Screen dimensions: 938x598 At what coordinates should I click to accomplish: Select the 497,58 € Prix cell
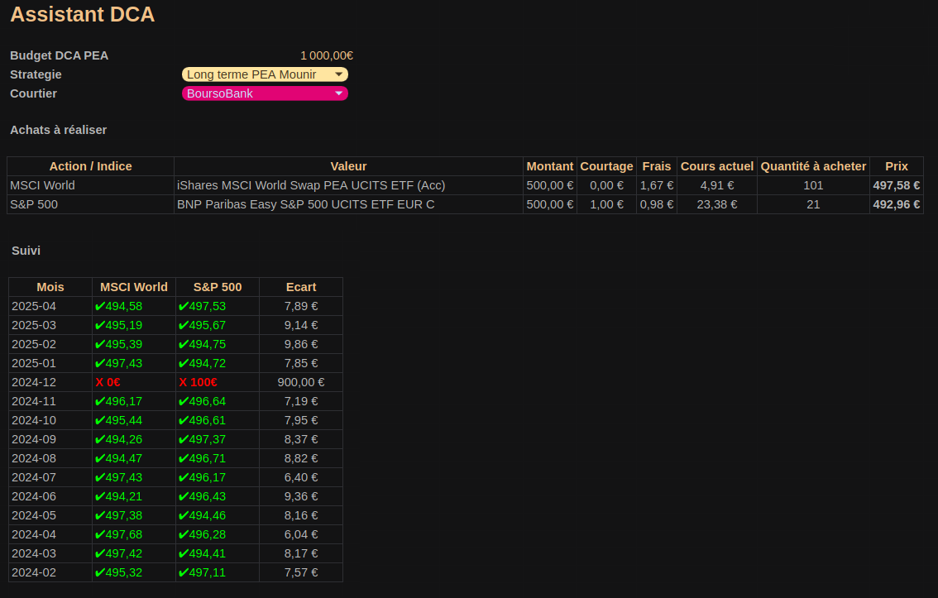coord(896,185)
